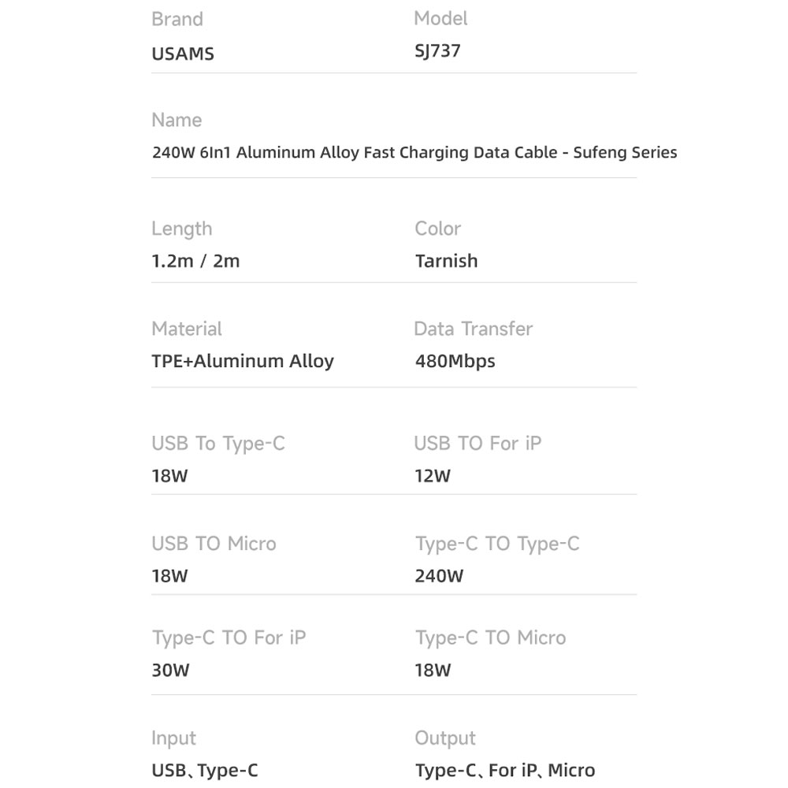788x788 pixels.
Task: Click the Tarnish color value
Action: (446, 261)
